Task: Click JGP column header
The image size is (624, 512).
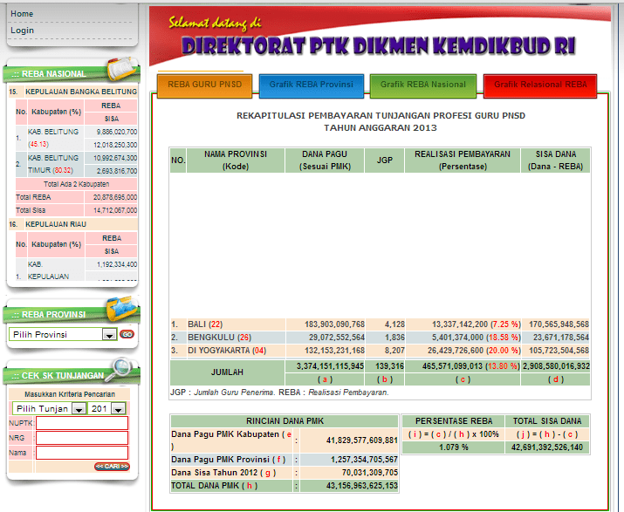Action: coord(384,160)
